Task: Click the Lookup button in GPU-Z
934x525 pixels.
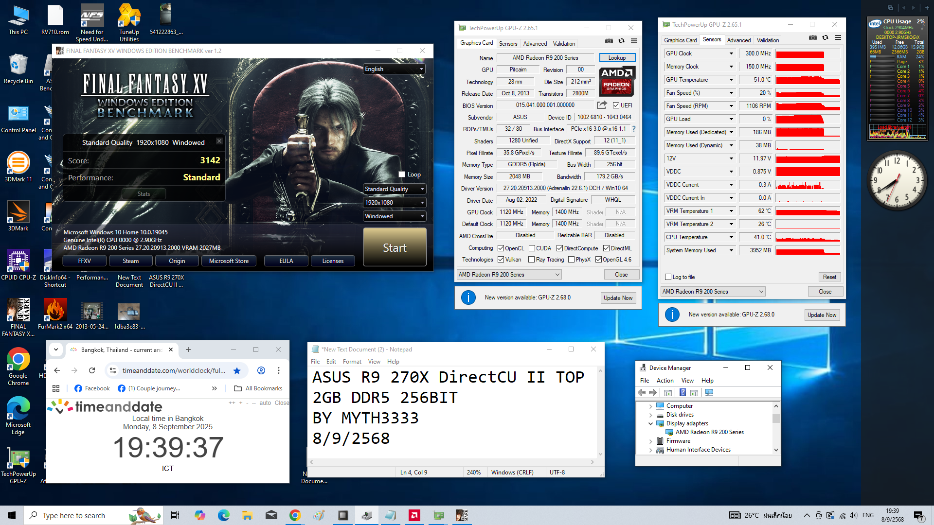Action: coord(617,58)
